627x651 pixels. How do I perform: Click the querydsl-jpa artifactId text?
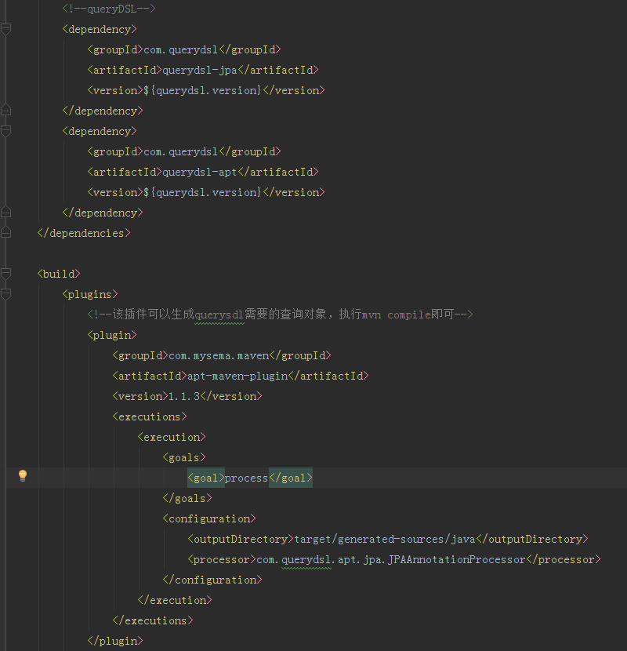(201, 70)
